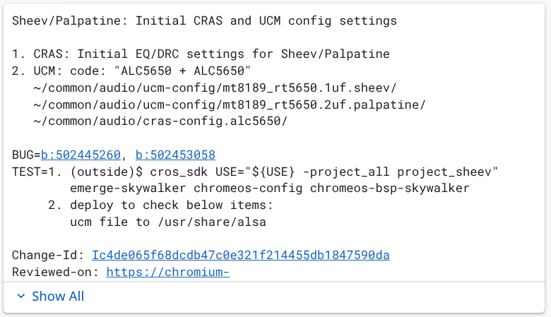This screenshot has height=317, width=551.
Task: Open the Reviewed-on chromium URL
Action: tap(168, 272)
